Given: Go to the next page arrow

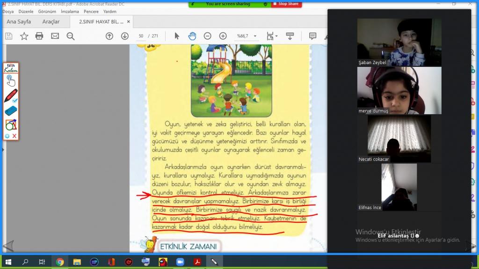Looking at the screenshot, I should (x=124, y=36).
